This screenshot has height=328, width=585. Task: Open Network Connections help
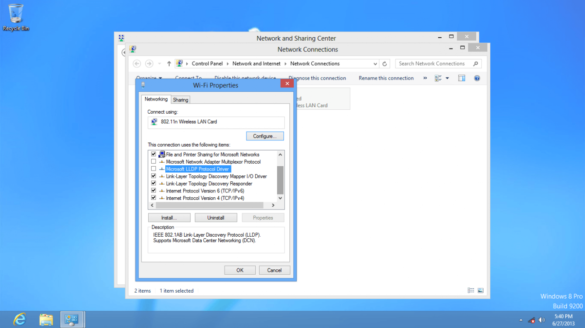point(477,78)
